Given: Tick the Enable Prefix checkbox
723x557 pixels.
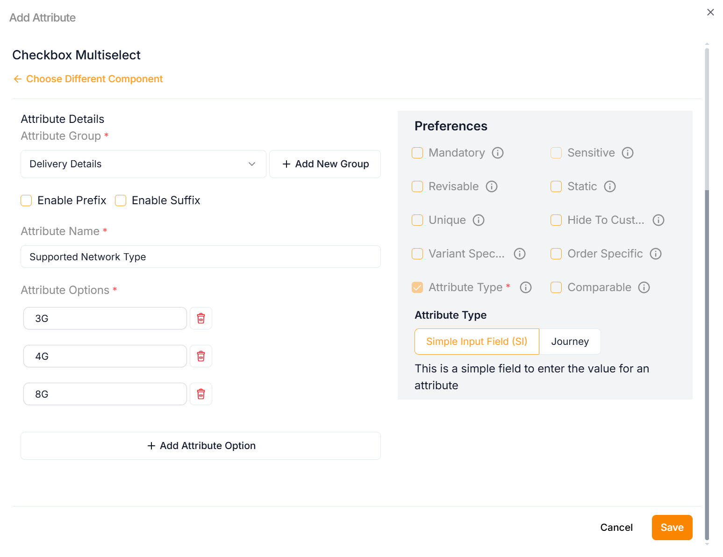Looking at the screenshot, I should coord(27,200).
